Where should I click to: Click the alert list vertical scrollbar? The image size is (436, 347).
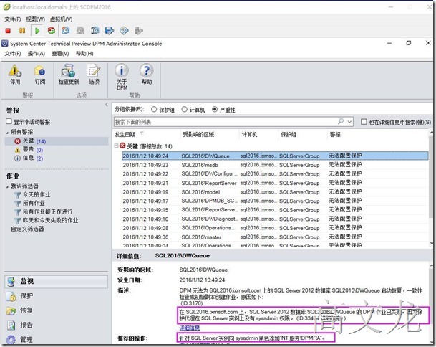(431, 186)
